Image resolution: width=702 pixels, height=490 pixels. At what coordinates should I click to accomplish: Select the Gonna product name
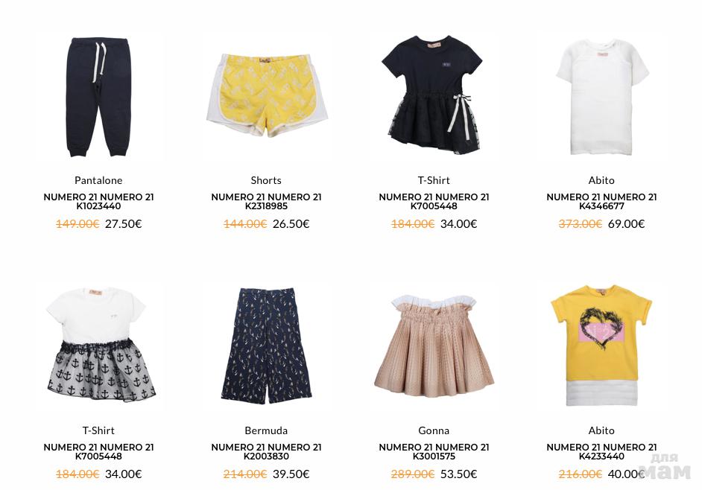pos(434,430)
